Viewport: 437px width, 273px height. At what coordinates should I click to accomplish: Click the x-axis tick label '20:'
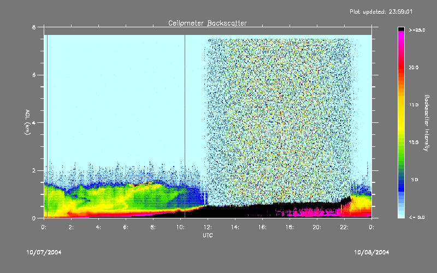pyautogui.click(x=317, y=227)
